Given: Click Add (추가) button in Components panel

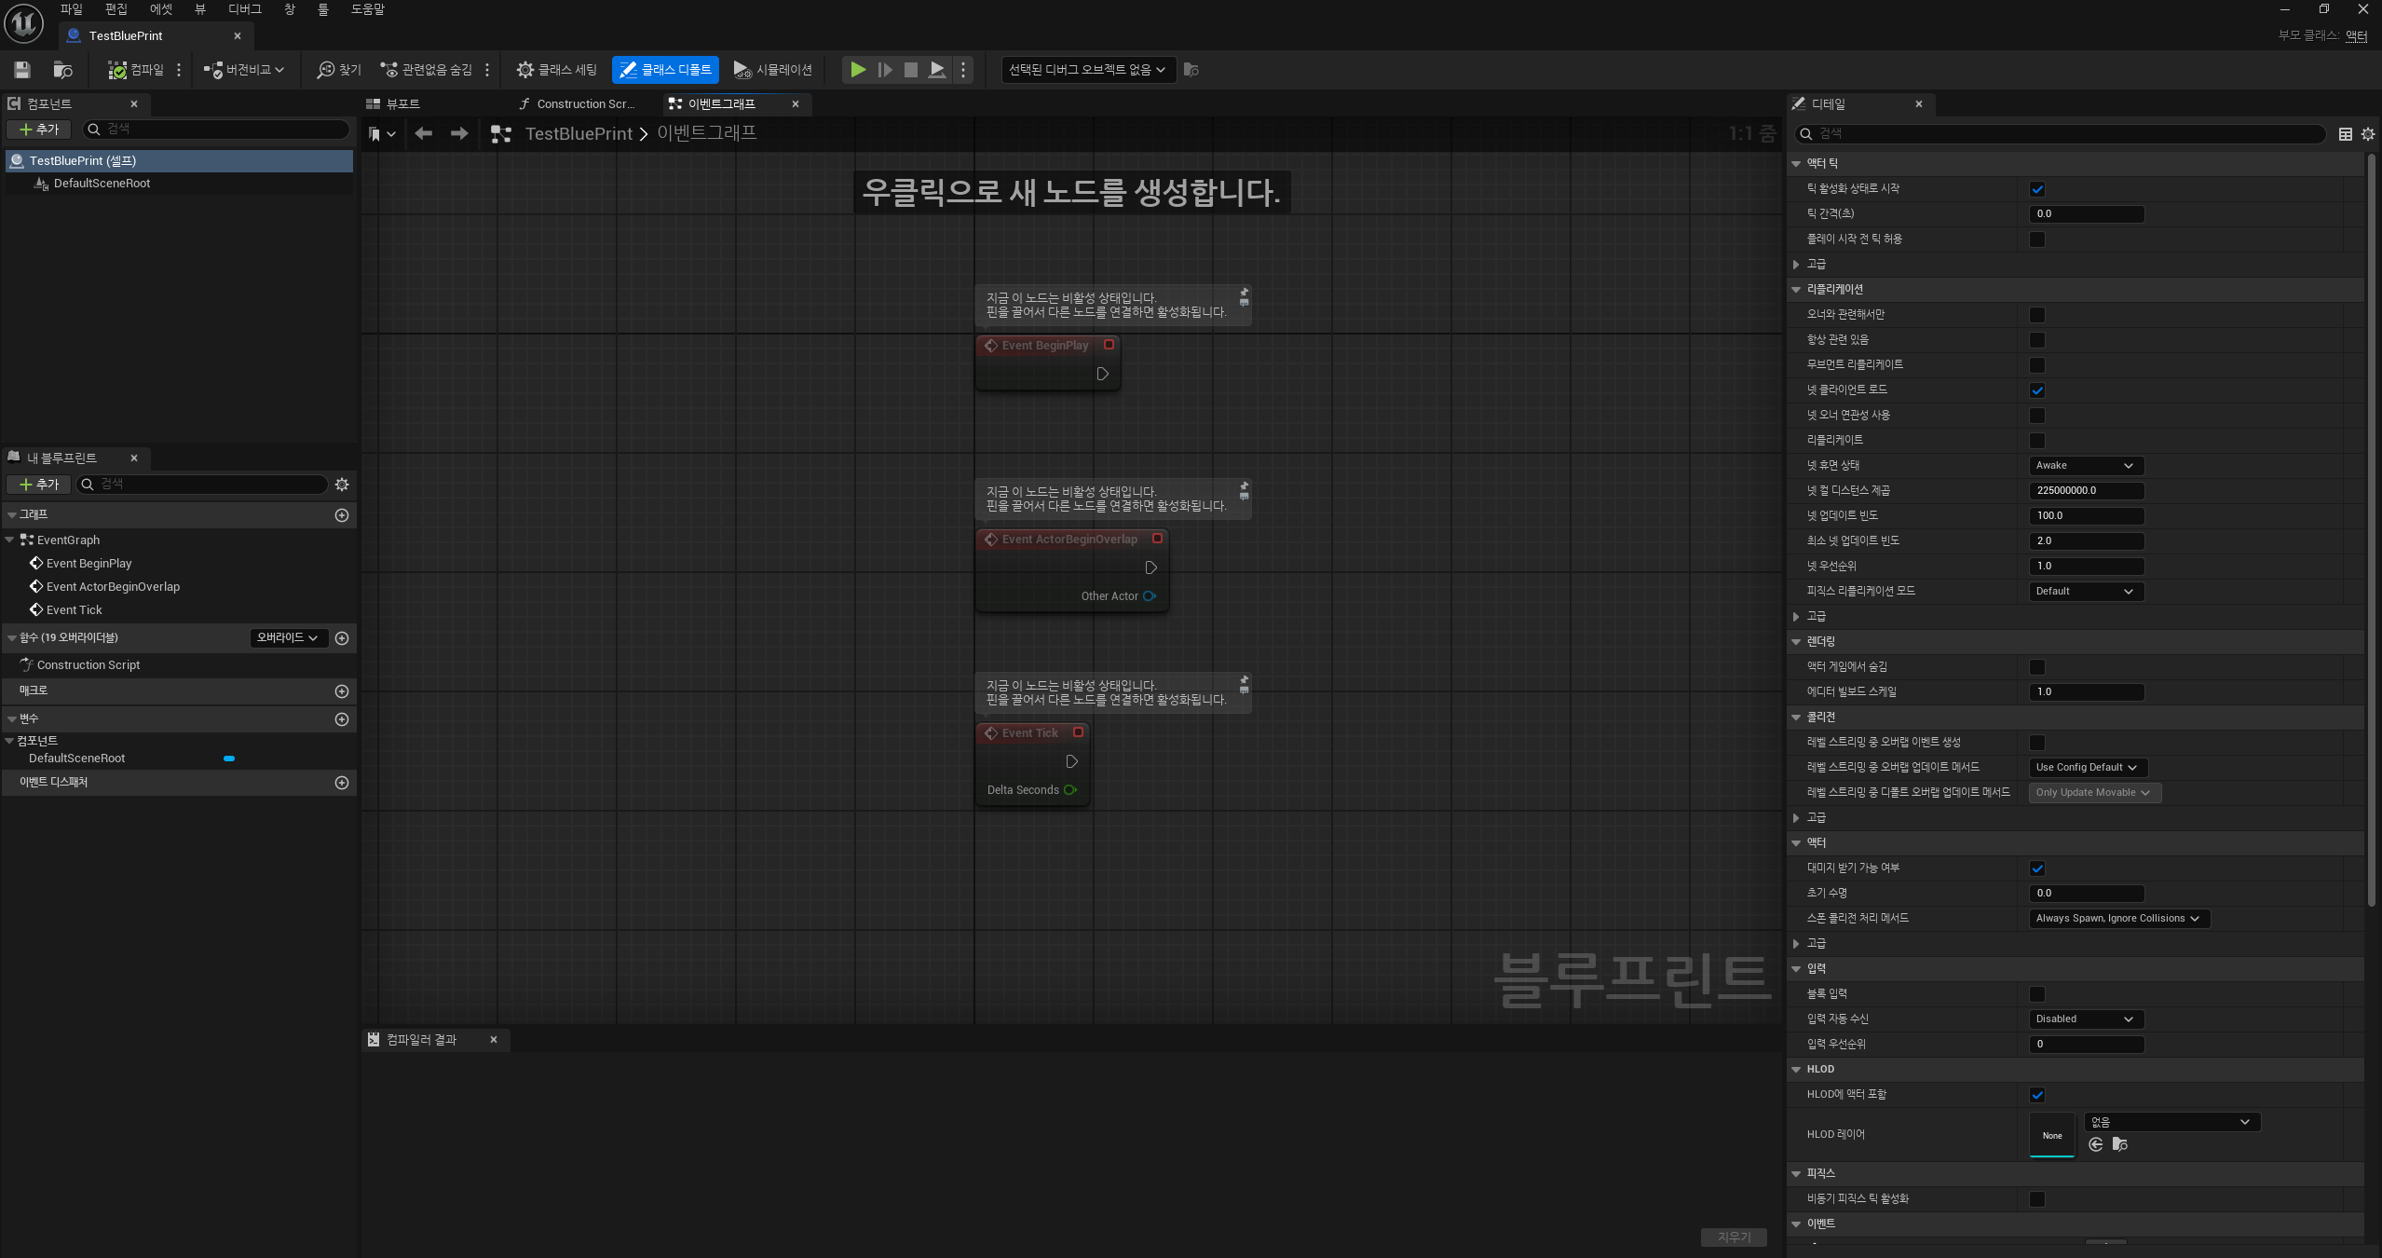Looking at the screenshot, I should (x=39, y=130).
